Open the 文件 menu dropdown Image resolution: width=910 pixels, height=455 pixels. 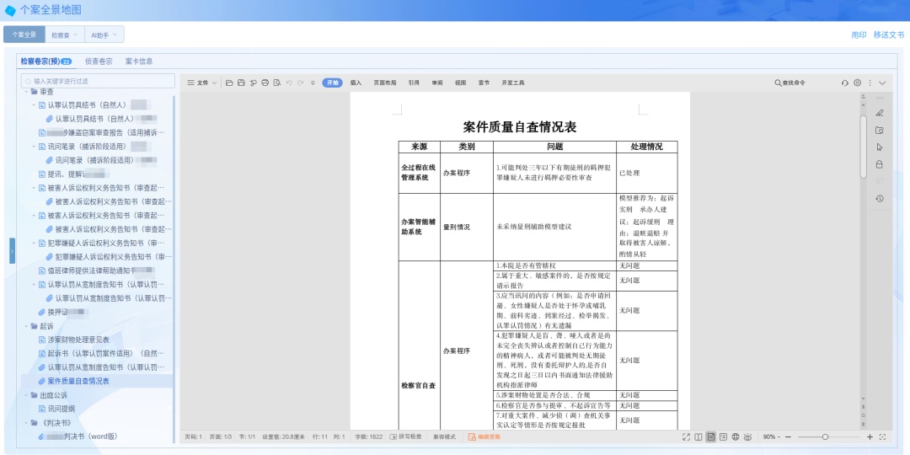pyautogui.click(x=201, y=83)
